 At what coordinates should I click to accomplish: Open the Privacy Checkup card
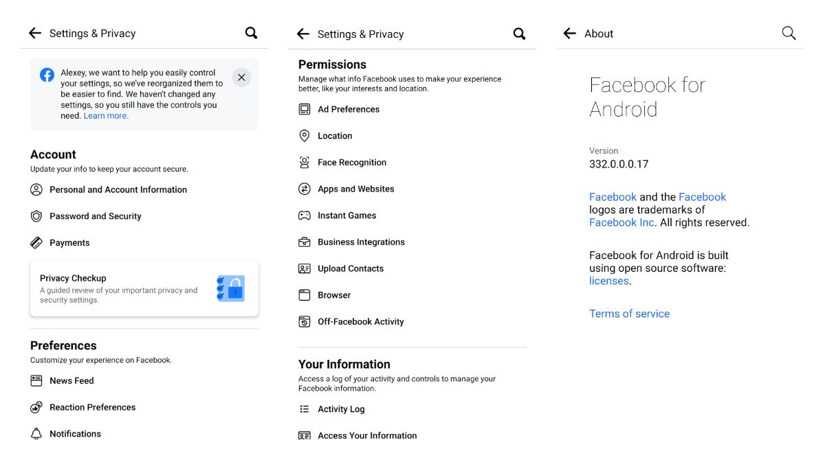click(x=144, y=288)
